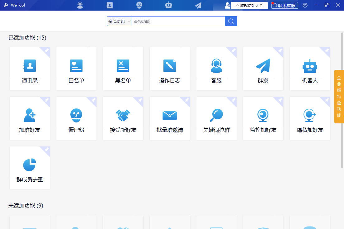344x229 pixels.
Task: Open the 监控加好友 webcam feature
Action: tap(263, 118)
